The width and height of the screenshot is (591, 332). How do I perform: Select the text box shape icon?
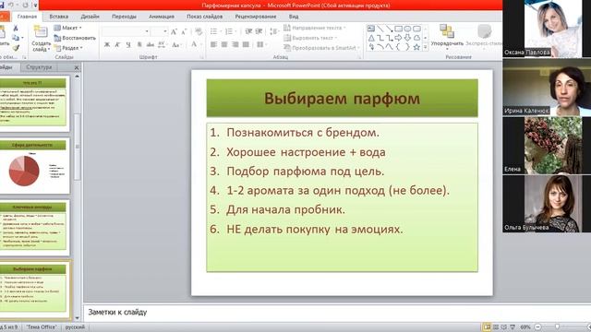pyautogui.click(x=371, y=29)
